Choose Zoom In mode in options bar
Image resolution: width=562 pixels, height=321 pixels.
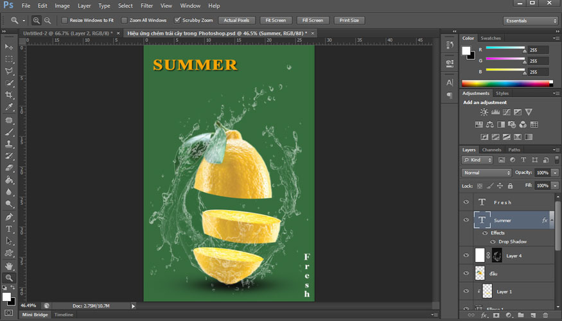coord(36,21)
